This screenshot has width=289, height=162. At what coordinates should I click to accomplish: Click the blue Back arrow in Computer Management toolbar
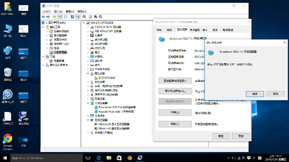(43, 17)
